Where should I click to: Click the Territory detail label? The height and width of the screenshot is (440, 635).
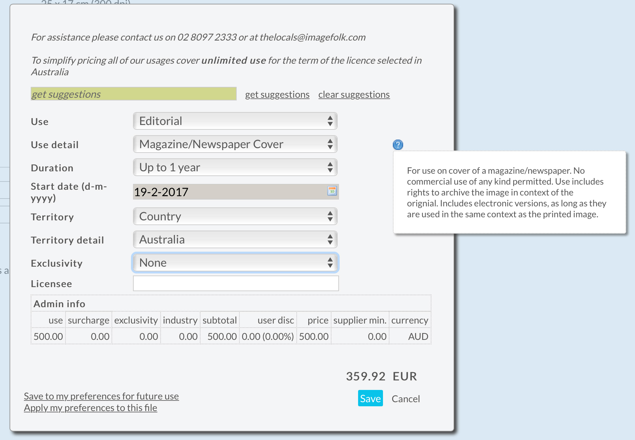tap(67, 240)
